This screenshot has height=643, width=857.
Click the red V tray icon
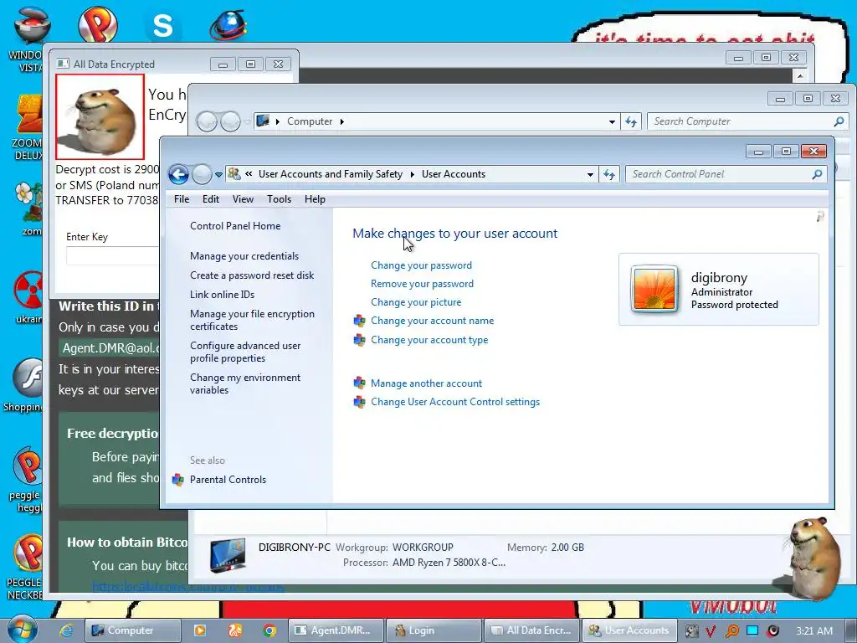pyautogui.click(x=711, y=631)
